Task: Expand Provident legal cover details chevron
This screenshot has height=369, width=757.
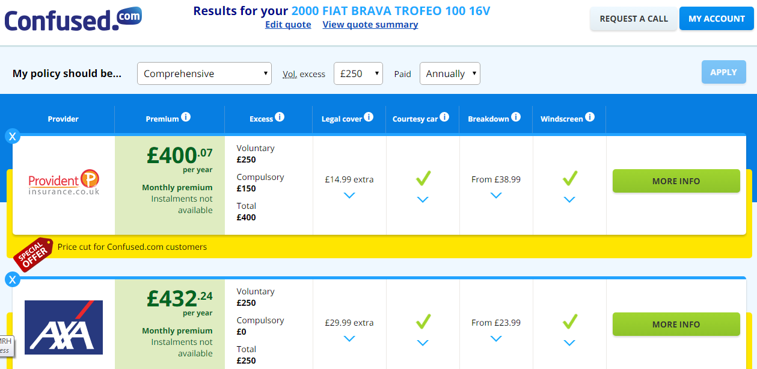Action: click(x=349, y=196)
